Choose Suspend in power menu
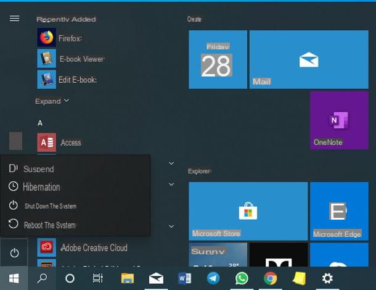 [x=75, y=169]
